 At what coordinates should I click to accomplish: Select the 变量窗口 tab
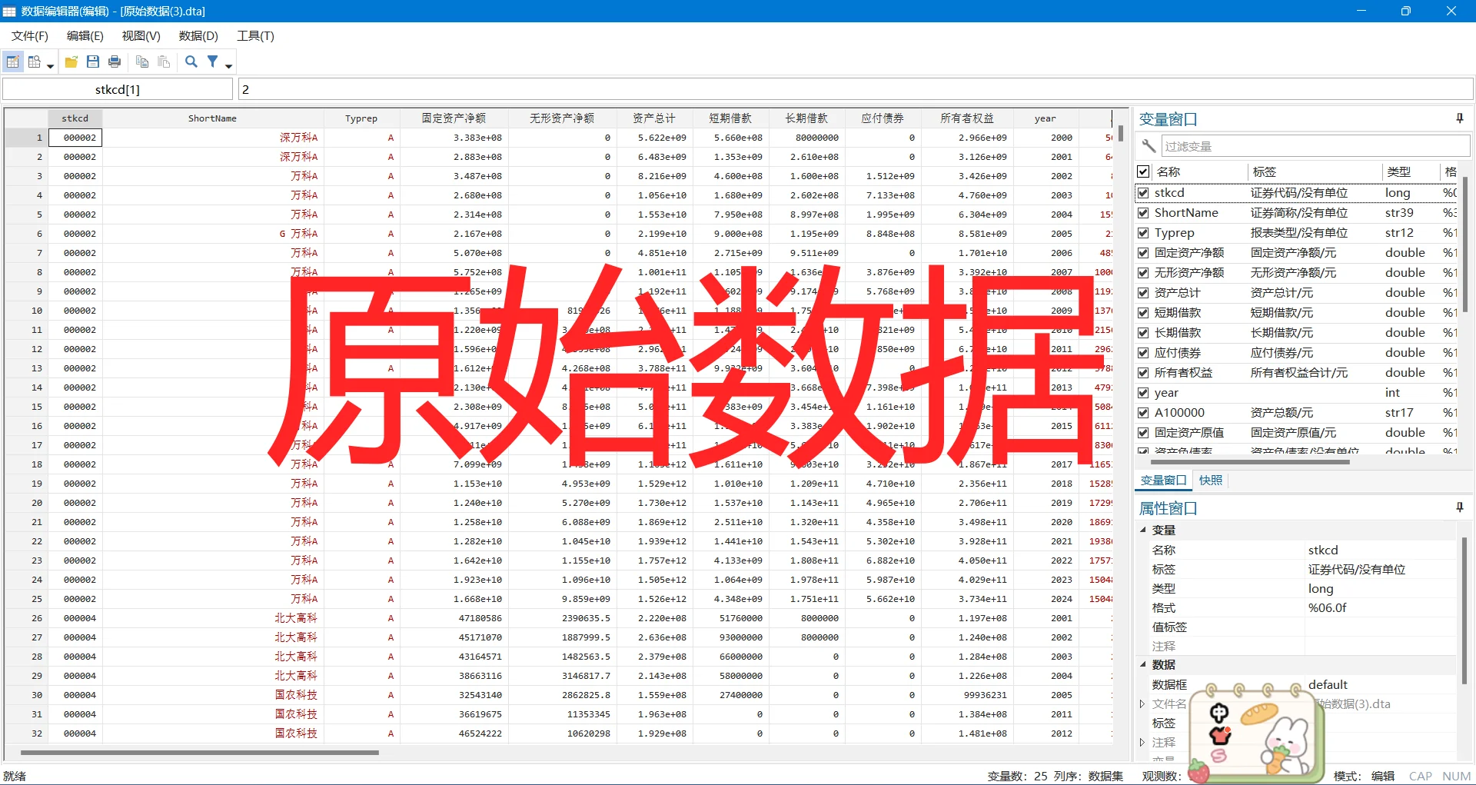click(1163, 480)
